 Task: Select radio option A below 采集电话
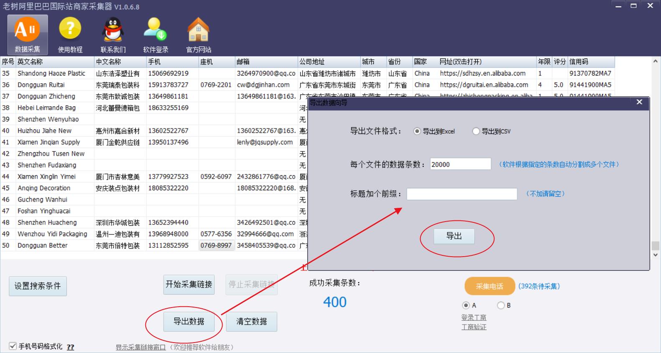(466, 305)
